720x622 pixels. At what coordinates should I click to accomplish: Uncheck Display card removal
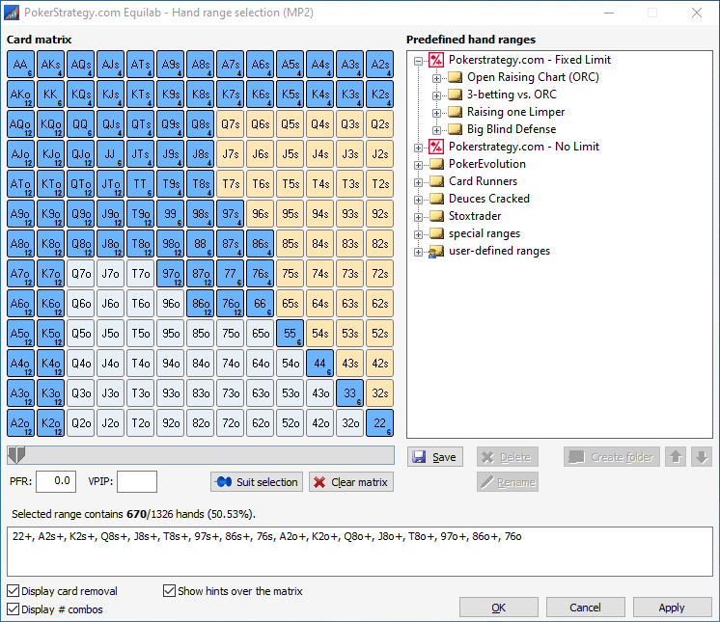click(14, 591)
